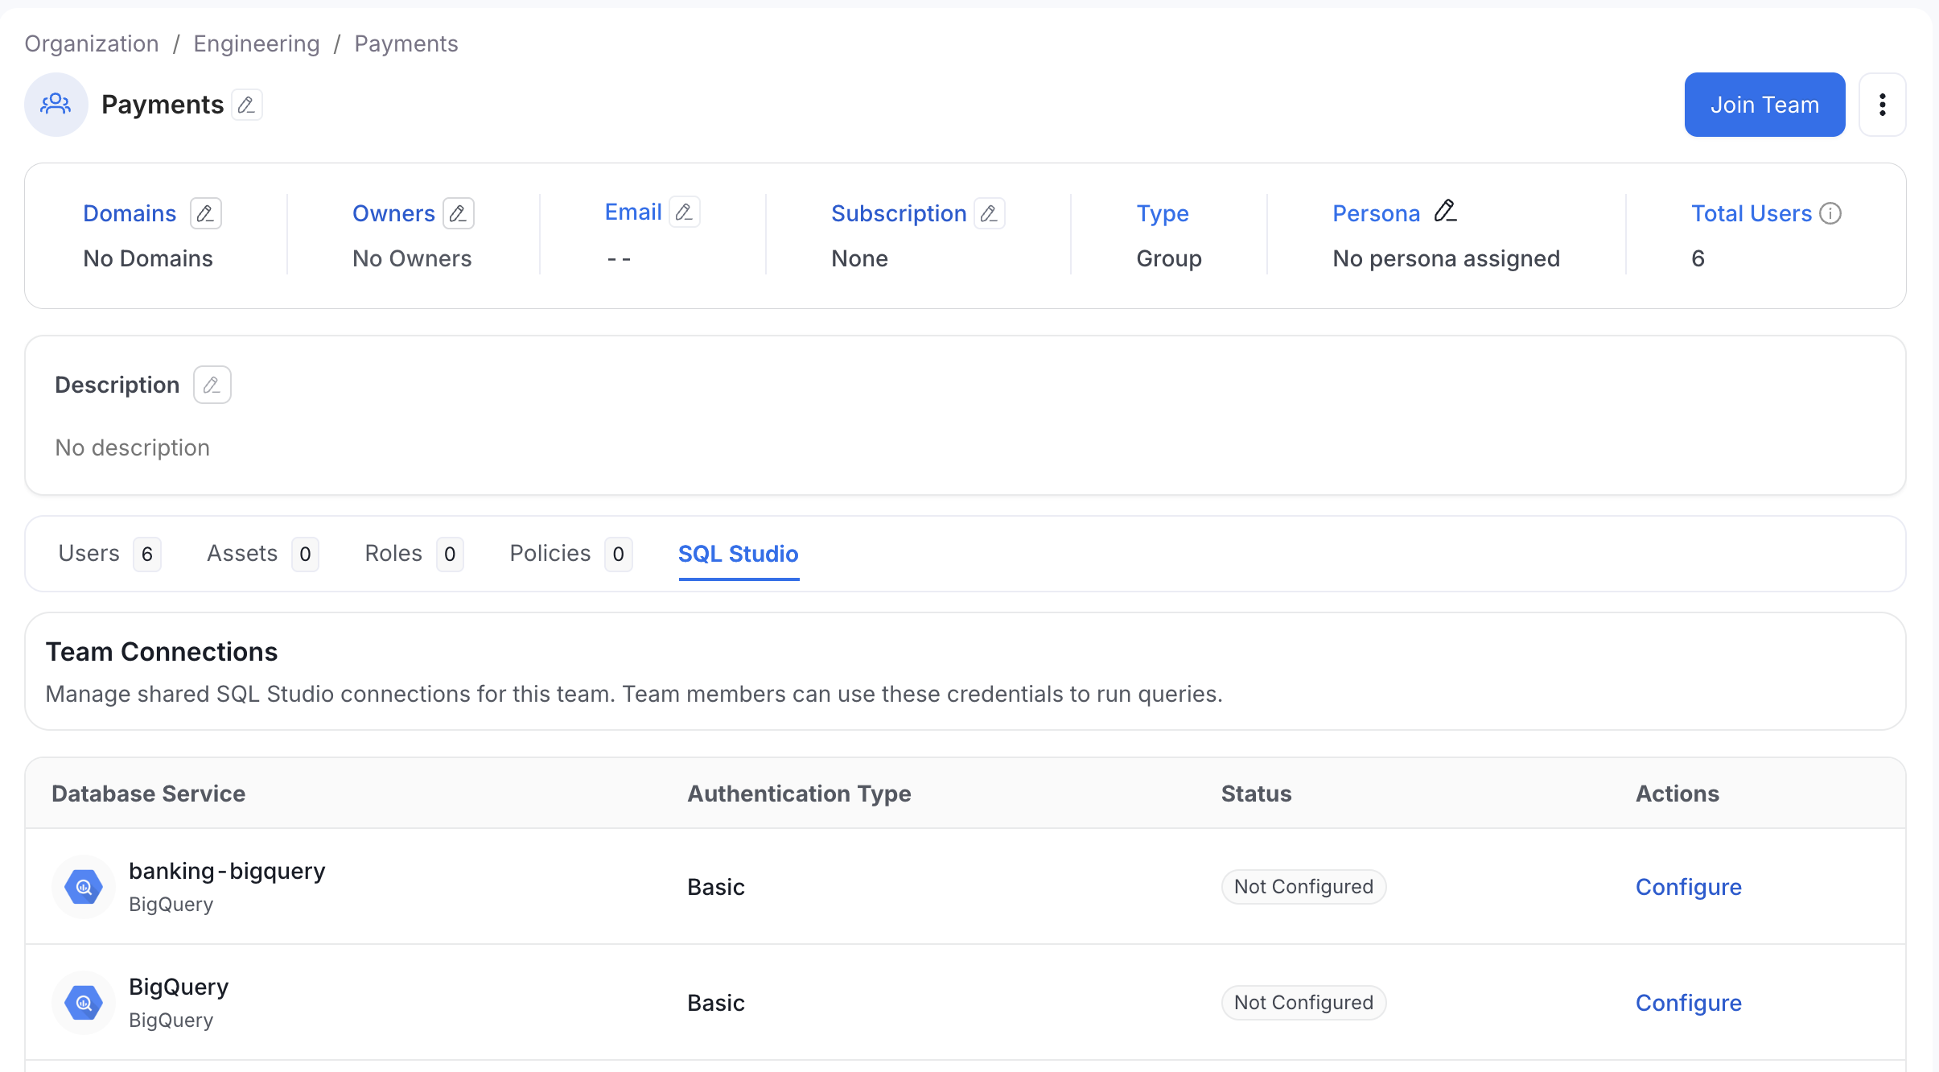Click the Total Users label
This screenshot has width=1939, height=1072.
pos(1752,213)
